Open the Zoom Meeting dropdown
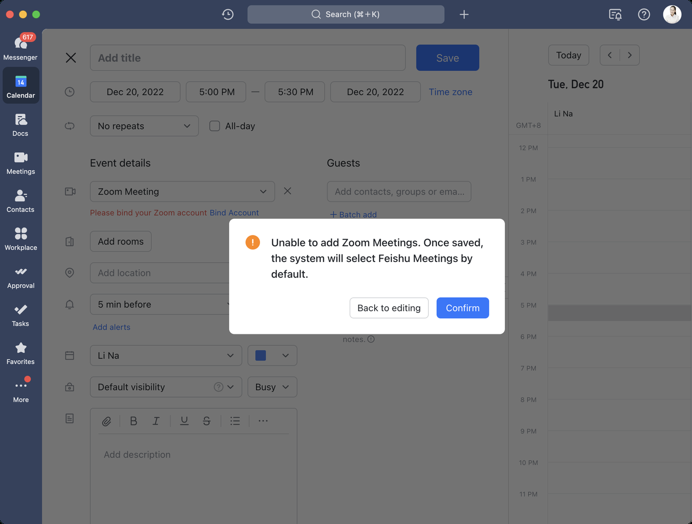 pyautogui.click(x=182, y=192)
